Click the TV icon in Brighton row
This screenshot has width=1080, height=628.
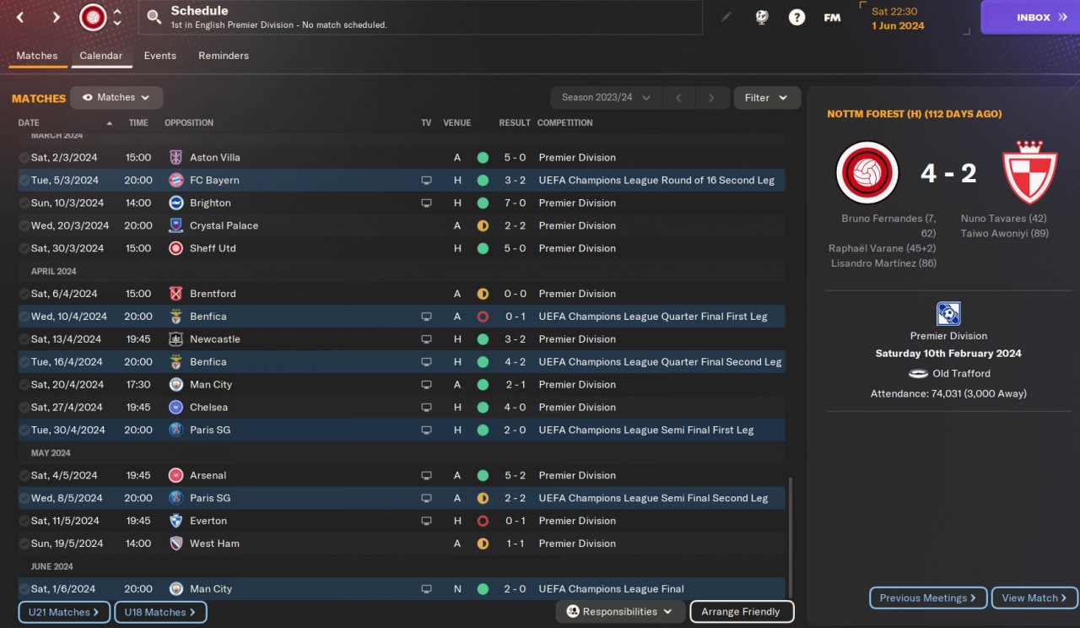(x=426, y=203)
